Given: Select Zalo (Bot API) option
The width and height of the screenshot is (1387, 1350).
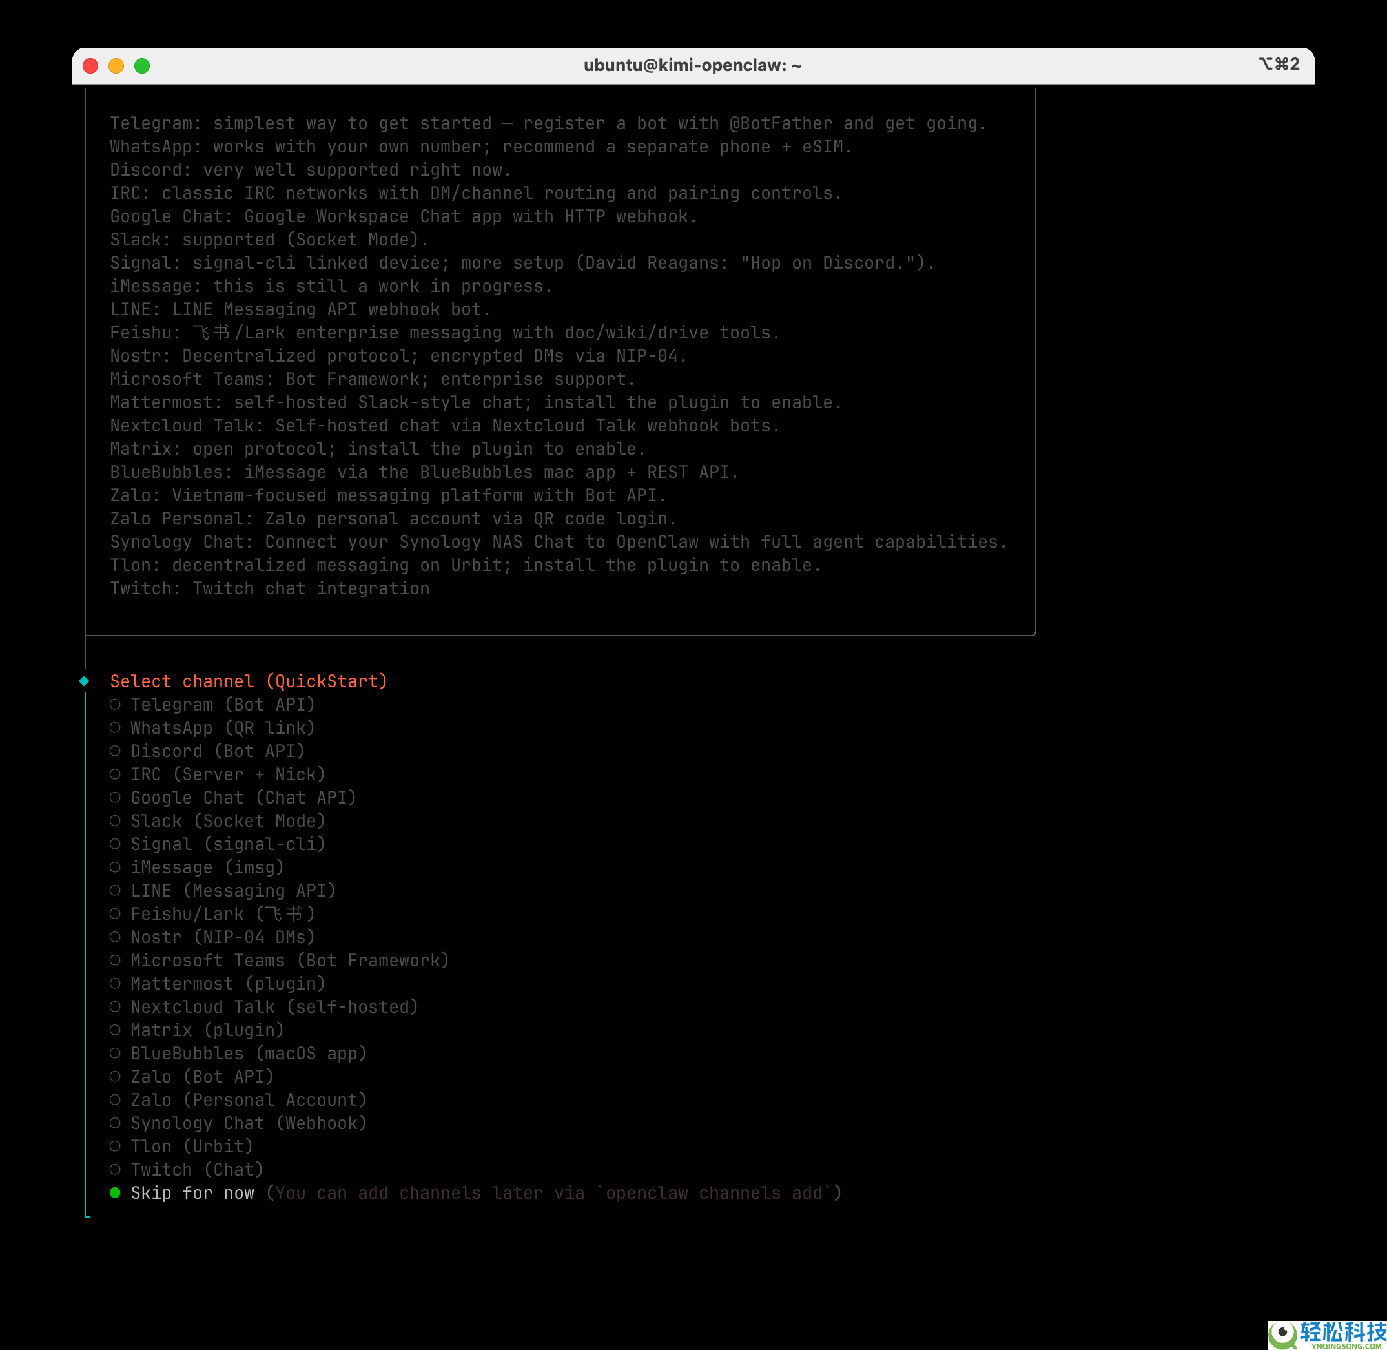Looking at the screenshot, I should point(192,1077).
